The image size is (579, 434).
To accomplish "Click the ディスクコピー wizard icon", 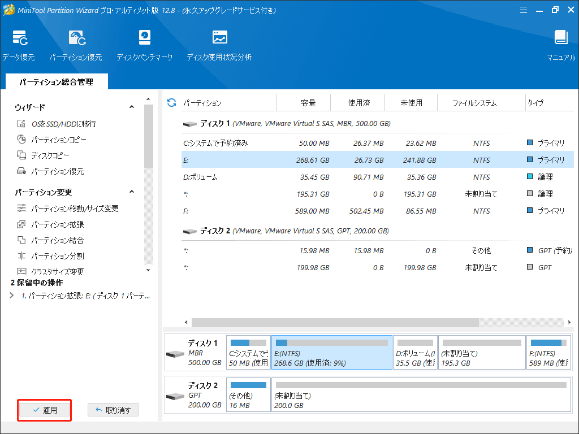I will [21, 155].
